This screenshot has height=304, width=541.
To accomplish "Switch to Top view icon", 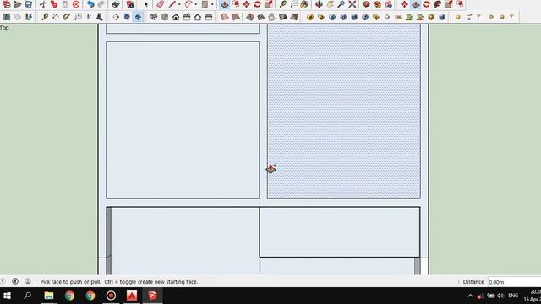I will (x=165, y=17).
